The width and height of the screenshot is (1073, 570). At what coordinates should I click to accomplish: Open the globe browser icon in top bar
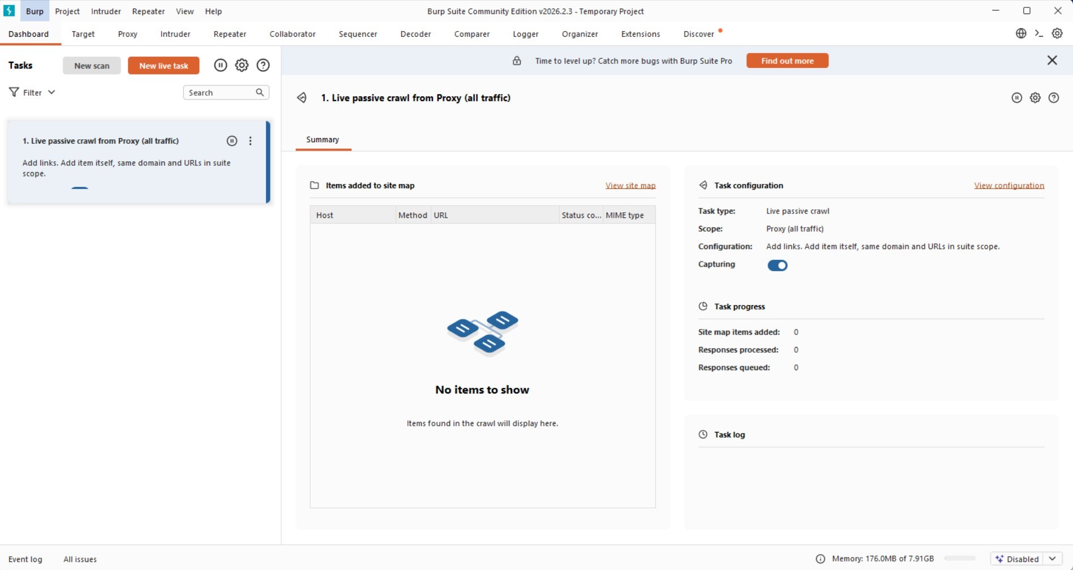point(1021,33)
